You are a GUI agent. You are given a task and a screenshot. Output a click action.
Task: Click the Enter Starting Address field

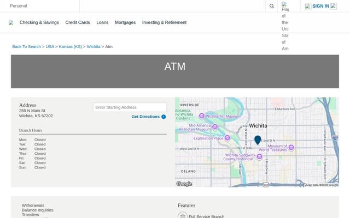click(130, 107)
